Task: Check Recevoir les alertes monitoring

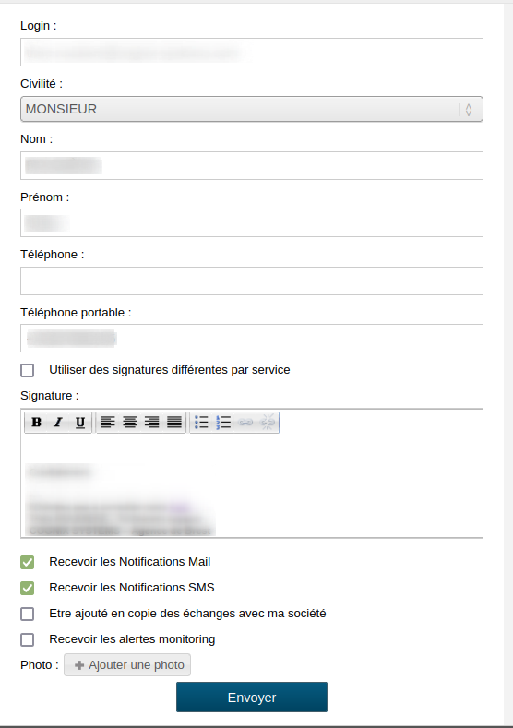Action: [x=28, y=639]
